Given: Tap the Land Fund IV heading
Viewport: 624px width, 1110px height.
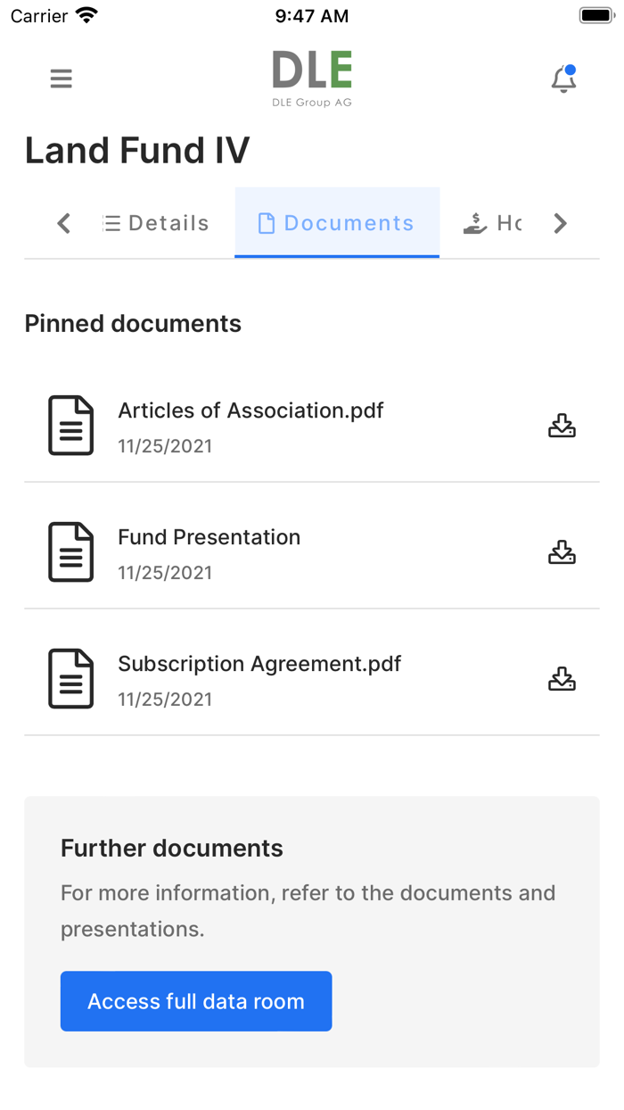Looking at the screenshot, I should 137,150.
